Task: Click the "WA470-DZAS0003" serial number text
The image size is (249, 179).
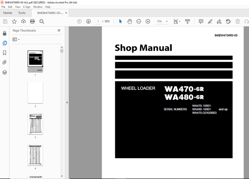Action: [204, 113]
